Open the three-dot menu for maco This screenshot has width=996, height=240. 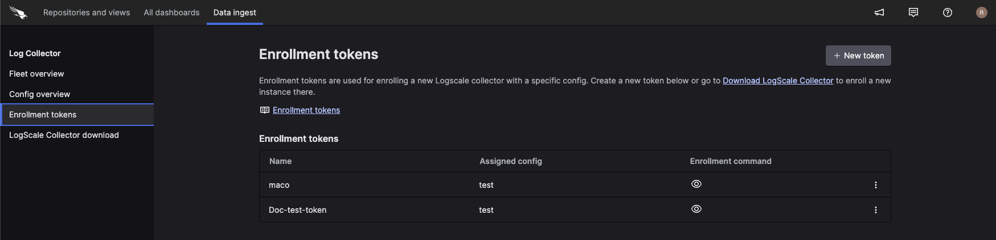tap(875, 185)
